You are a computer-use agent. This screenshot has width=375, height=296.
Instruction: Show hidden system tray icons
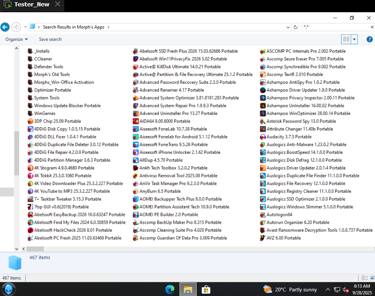click(x=328, y=290)
